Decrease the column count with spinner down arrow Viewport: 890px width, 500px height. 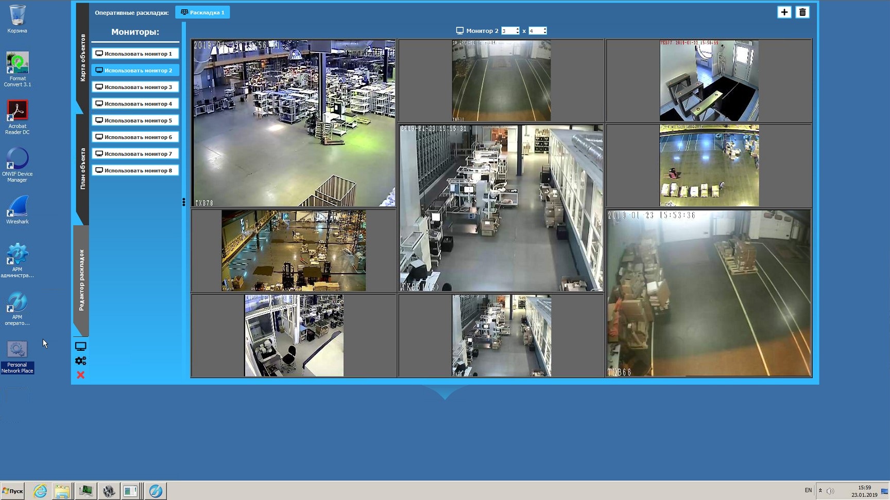pos(545,32)
